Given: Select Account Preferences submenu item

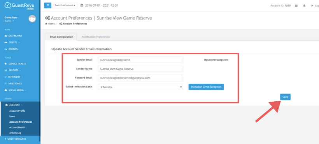Looking at the screenshot, I should (x=21, y=122).
